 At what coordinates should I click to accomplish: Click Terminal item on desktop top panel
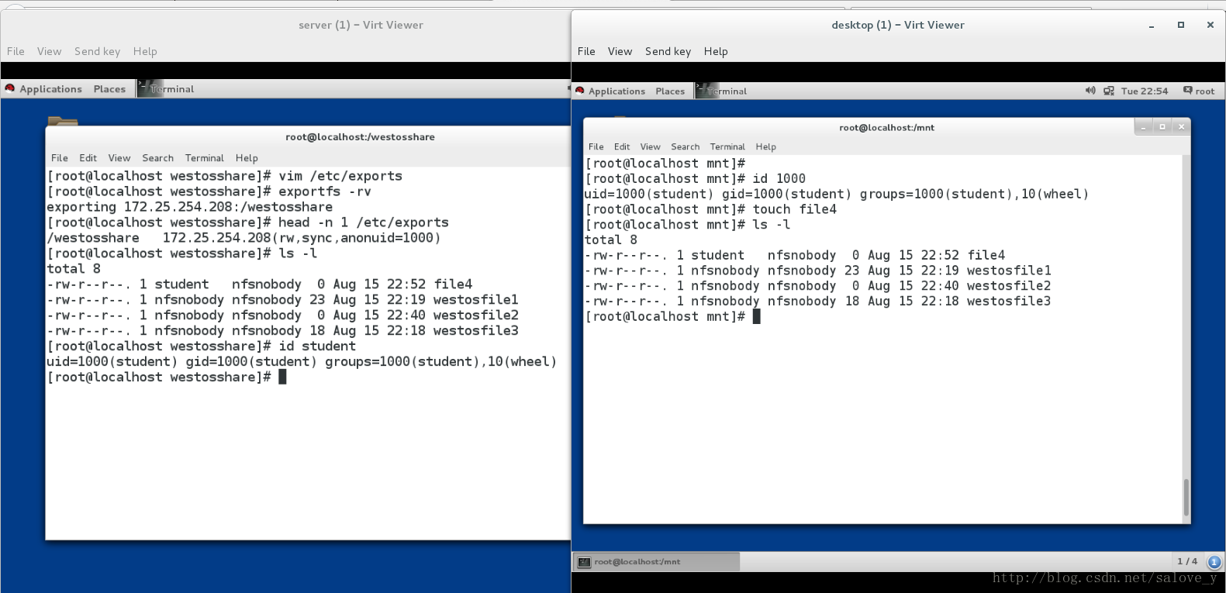[x=722, y=91]
